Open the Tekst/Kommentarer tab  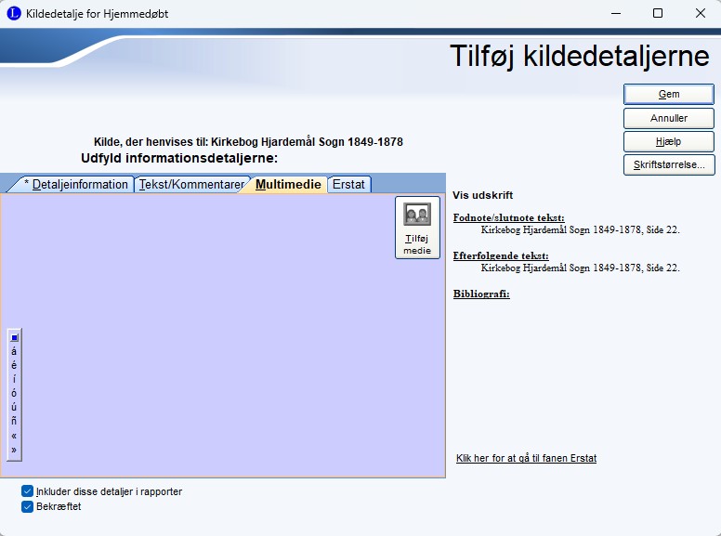tap(190, 185)
